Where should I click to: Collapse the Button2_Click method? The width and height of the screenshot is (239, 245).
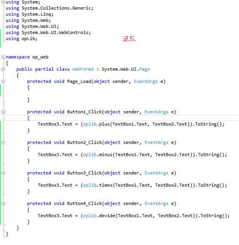[3, 143]
